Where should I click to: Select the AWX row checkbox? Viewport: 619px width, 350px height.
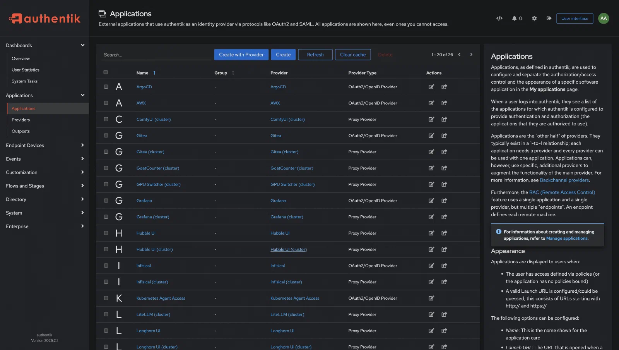tap(106, 103)
